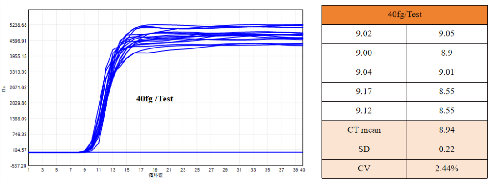Click the cell containing 9.00
Image resolution: width=491 pixels, height=183 pixels.
click(364, 53)
